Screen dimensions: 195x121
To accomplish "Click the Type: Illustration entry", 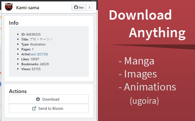I will pos(34,44).
